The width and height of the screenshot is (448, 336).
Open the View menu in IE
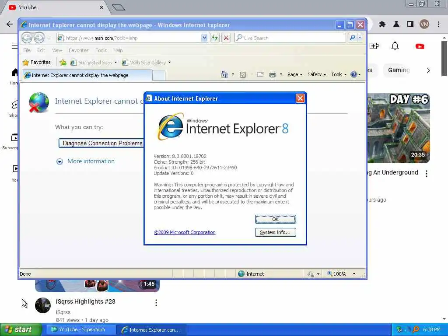coord(57,50)
